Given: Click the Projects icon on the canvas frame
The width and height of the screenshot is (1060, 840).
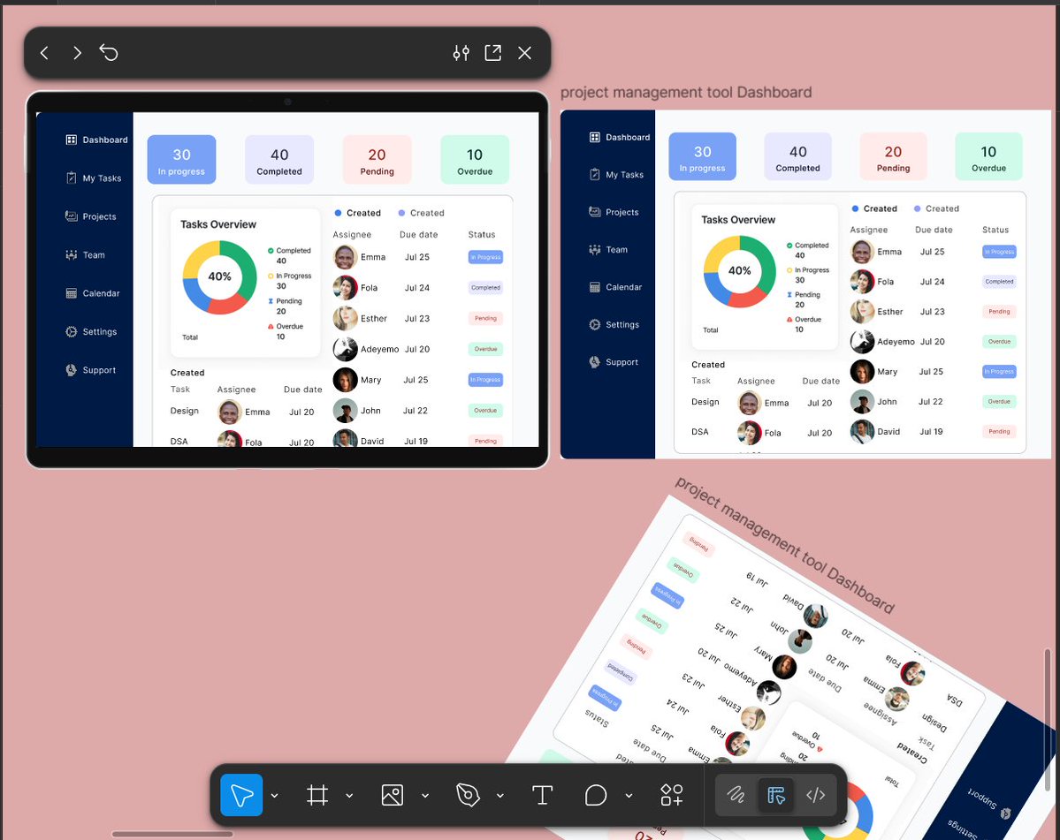Looking at the screenshot, I should point(595,212).
